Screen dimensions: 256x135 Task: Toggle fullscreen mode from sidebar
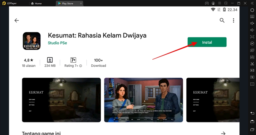[252, 37]
